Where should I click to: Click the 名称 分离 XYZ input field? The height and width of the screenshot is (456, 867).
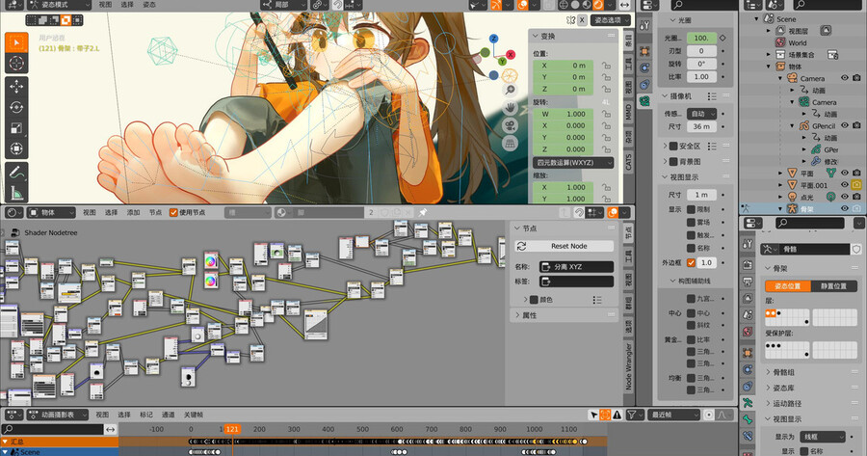(576, 267)
